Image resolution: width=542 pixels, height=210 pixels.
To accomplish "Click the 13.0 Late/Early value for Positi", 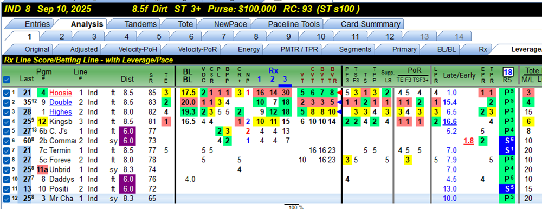I will pyautogui.click(x=450, y=189).
